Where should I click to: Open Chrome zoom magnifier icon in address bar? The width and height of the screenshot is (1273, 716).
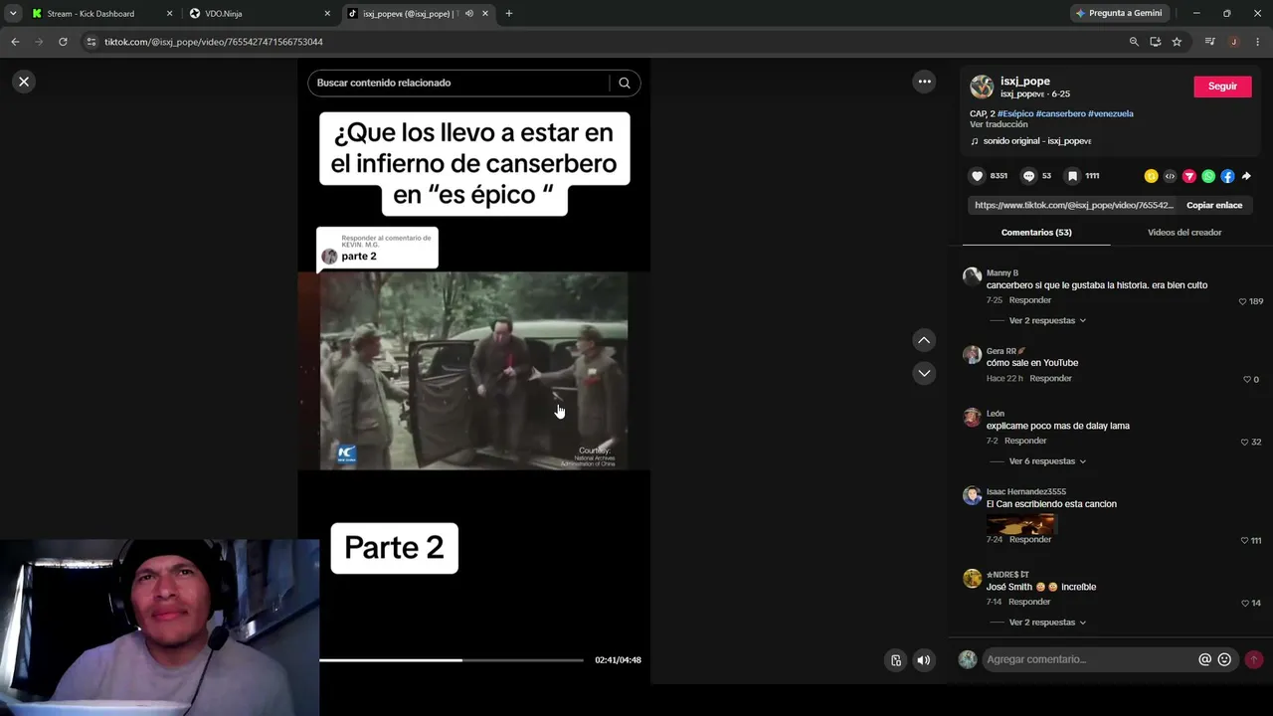1134,42
